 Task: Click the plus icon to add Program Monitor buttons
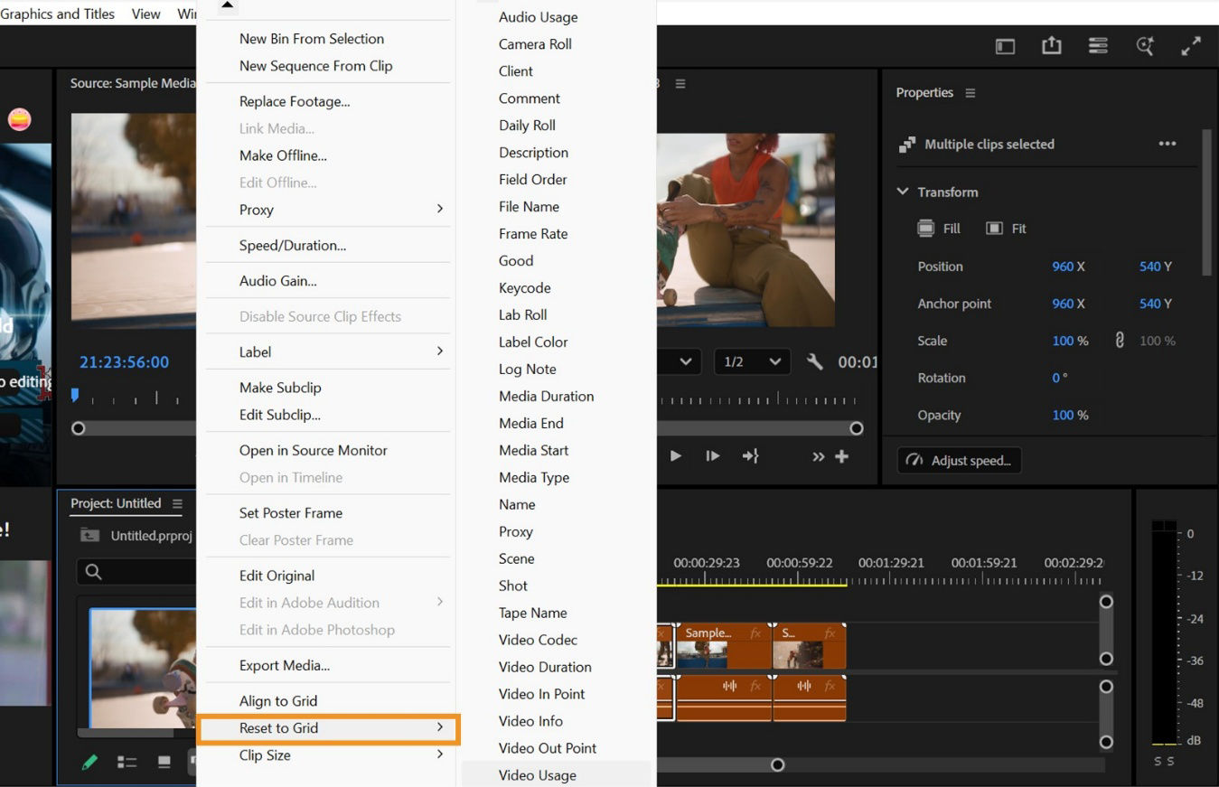pyautogui.click(x=842, y=456)
